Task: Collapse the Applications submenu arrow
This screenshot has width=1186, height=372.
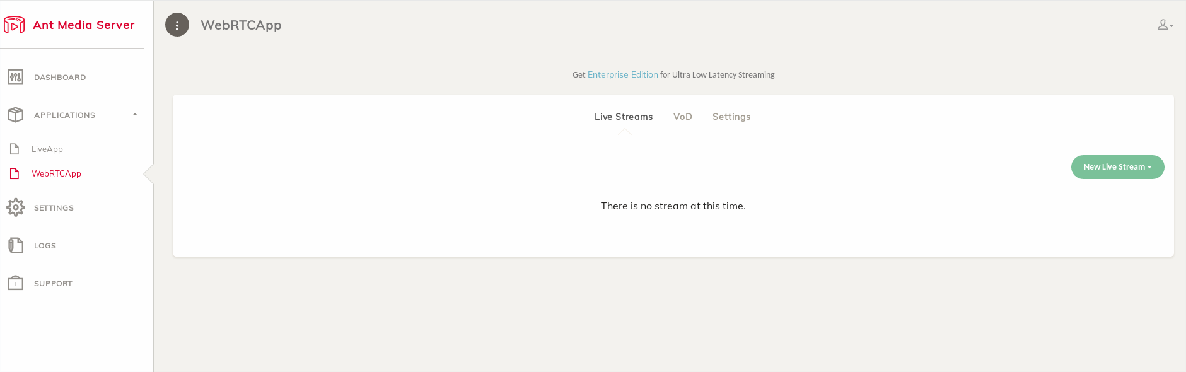Action: click(135, 115)
